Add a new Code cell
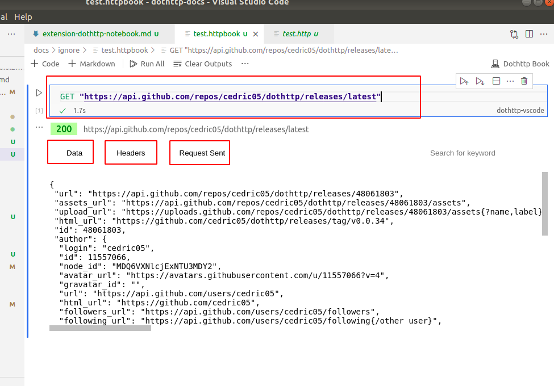Image resolution: width=554 pixels, height=386 pixels. pyautogui.click(x=45, y=64)
